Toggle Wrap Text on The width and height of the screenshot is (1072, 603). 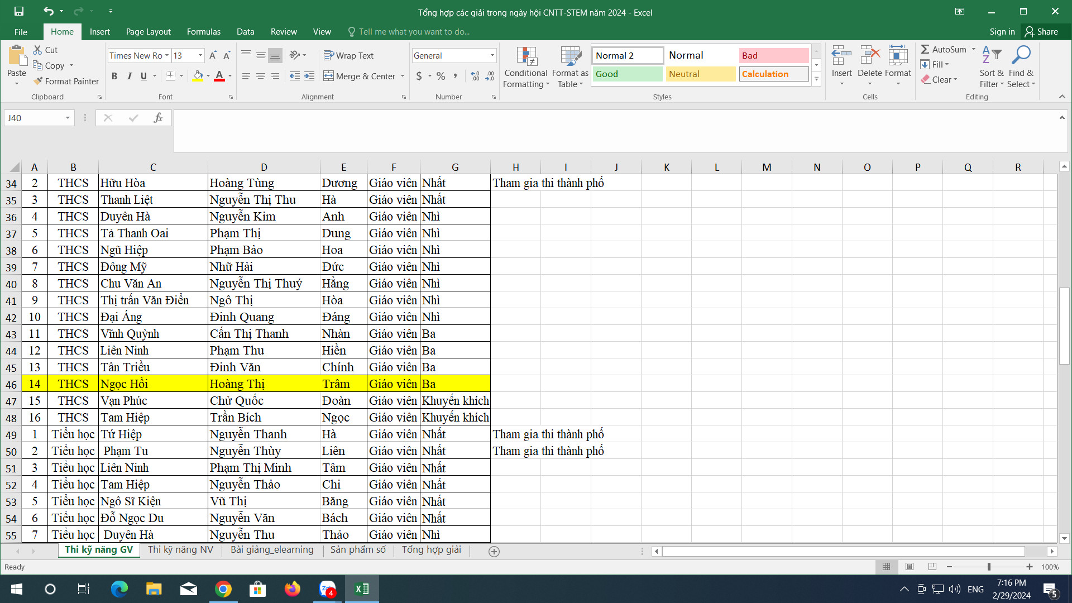(348, 56)
